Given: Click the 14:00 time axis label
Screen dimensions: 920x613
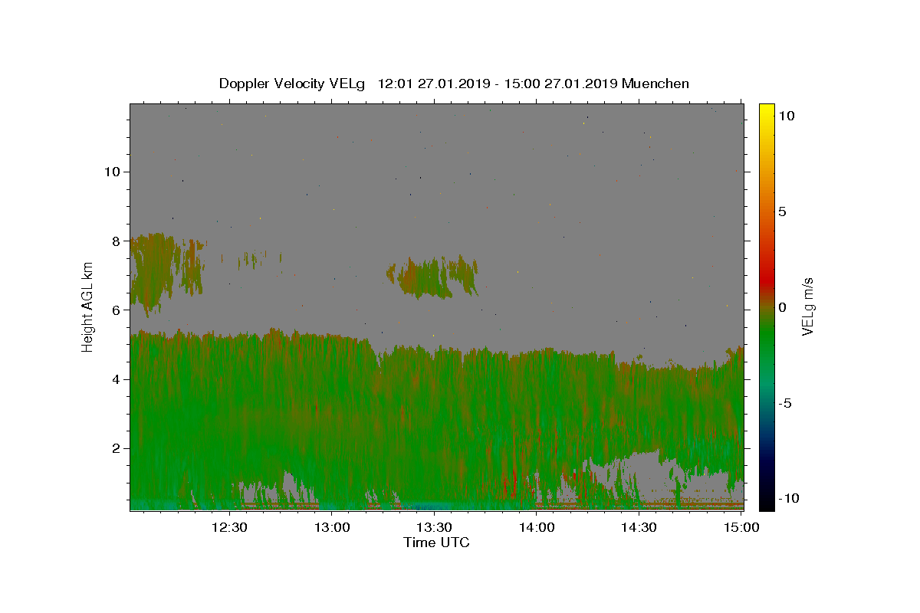Looking at the screenshot, I should click(x=537, y=527).
